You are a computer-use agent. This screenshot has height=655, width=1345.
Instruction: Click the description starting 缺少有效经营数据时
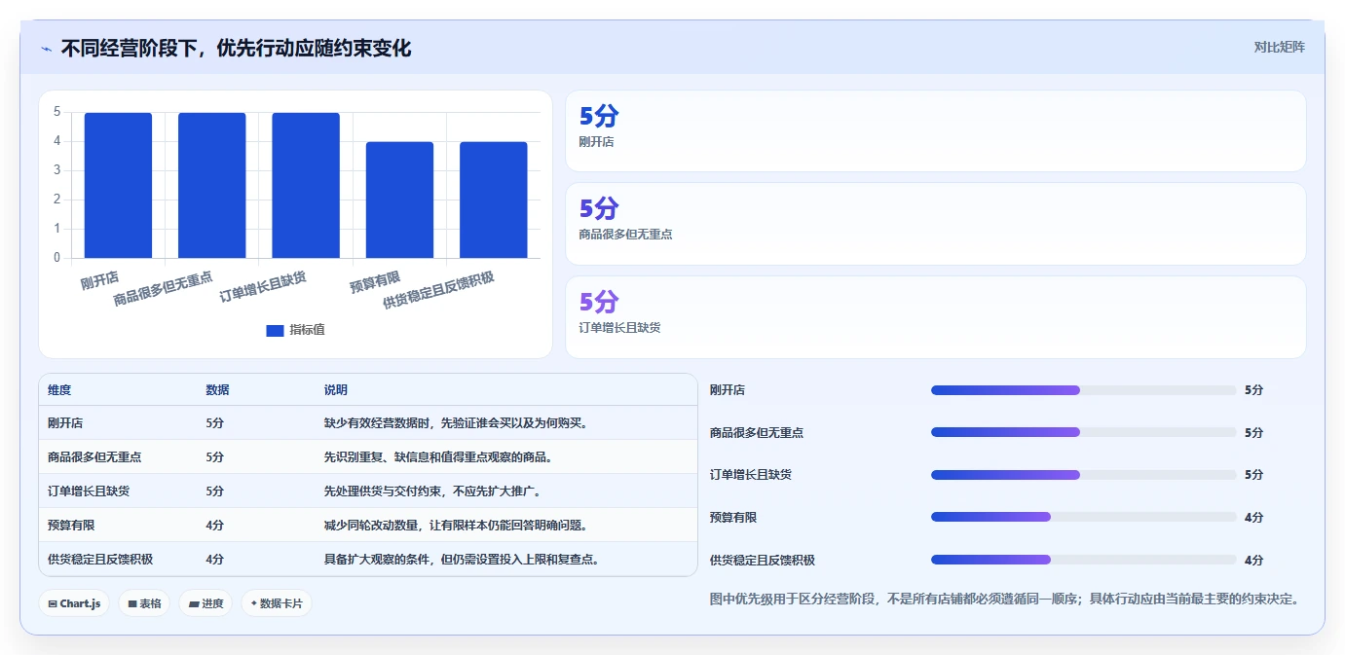(x=456, y=423)
